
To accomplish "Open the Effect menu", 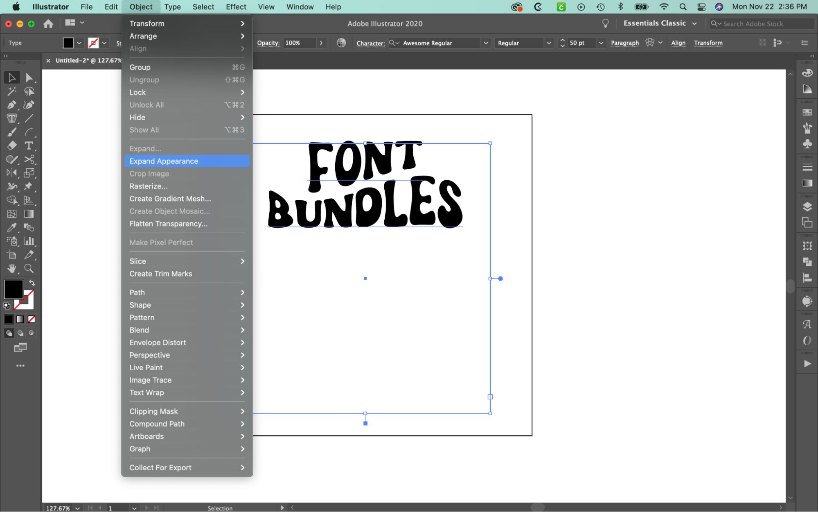I will (236, 7).
